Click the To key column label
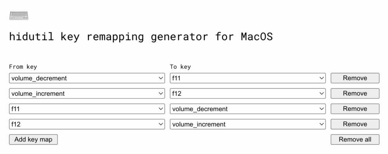This screenshot has width=388, height=154. click(x=180, y=67)
